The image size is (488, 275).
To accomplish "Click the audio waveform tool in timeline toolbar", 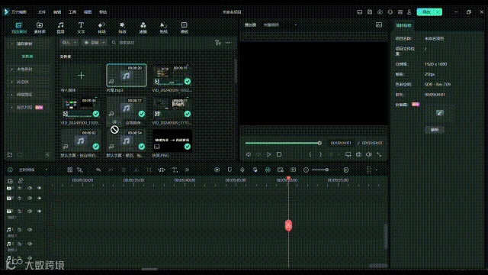I will (x=162, y=170).
